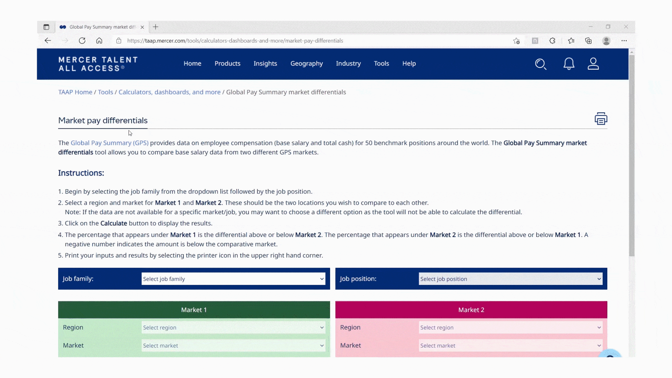This screenshot has height=378, width=672.
Task: Open the Select job position dropdown
Action: 510,279
